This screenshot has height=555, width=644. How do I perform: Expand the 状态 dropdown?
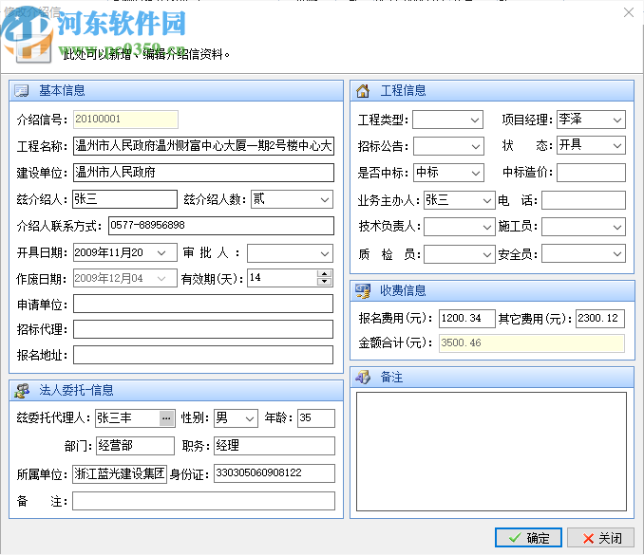click(x=616, y=145)
